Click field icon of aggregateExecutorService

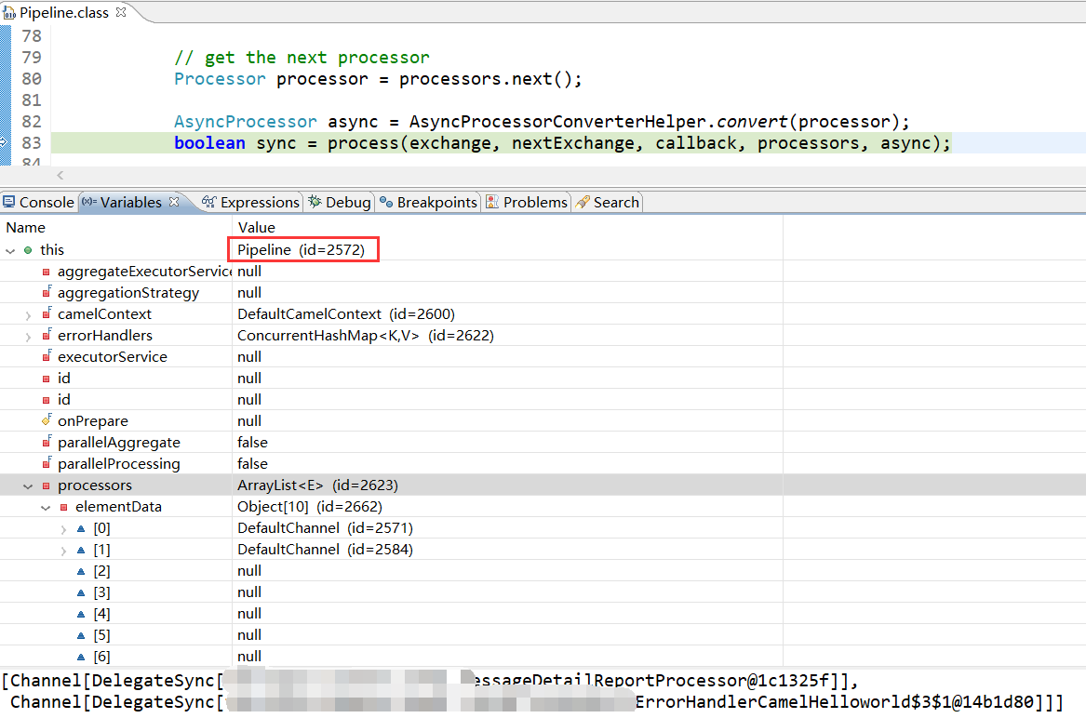pyautogui.click(x=47, y=272)
